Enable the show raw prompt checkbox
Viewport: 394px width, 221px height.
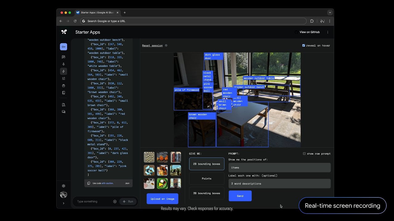pyautogui.click(x=304, y=153)
